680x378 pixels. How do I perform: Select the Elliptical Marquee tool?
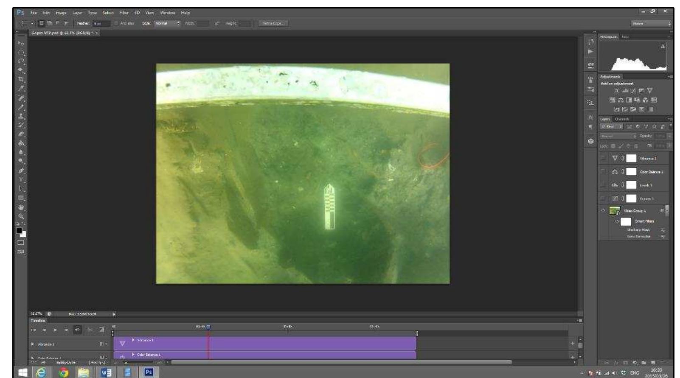coord(21,53)
